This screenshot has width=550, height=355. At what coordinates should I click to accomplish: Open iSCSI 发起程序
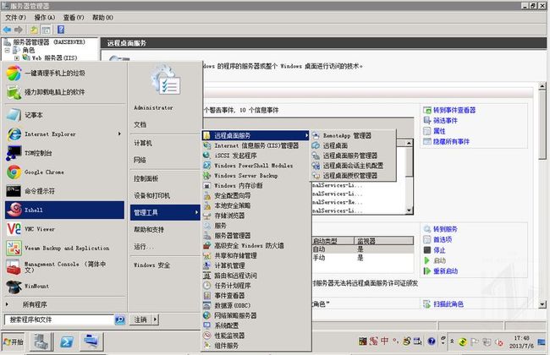point(256,156)
